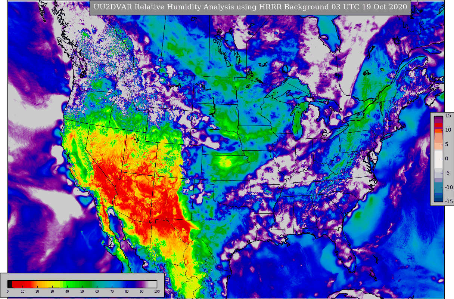Click the '0' label on humidity colorbar
The height and width of the screenshot is (299, 454).
[x=7, y=292]
